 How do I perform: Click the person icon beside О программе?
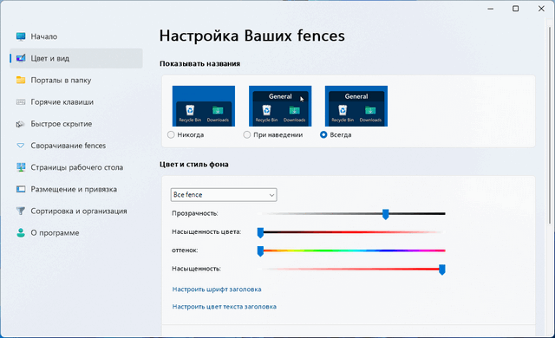pos(21,232)
